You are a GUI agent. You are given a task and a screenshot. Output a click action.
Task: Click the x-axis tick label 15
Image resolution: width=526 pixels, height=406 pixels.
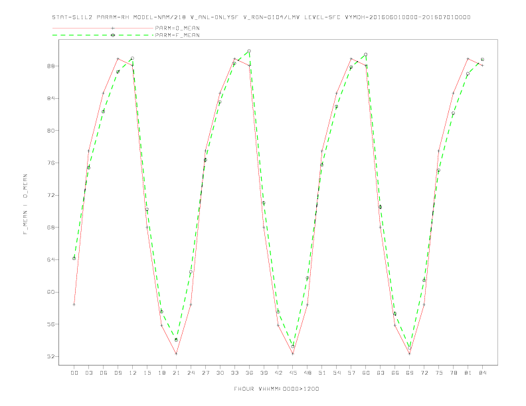147,373
